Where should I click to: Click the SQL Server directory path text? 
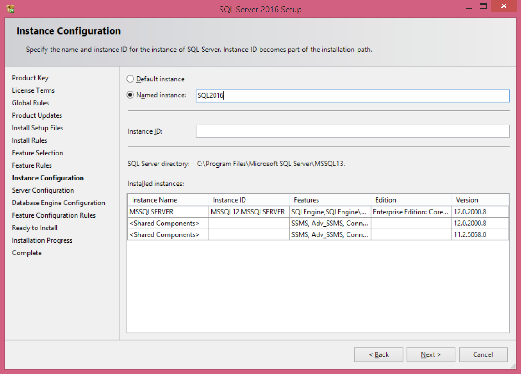(271, 164)
